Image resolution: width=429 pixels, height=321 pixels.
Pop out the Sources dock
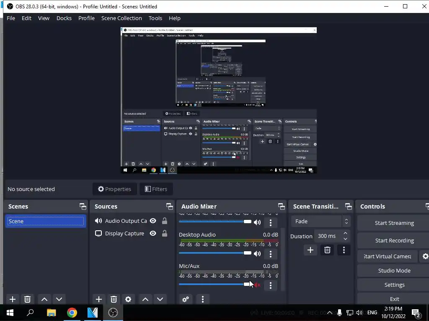tap(169, 206)
